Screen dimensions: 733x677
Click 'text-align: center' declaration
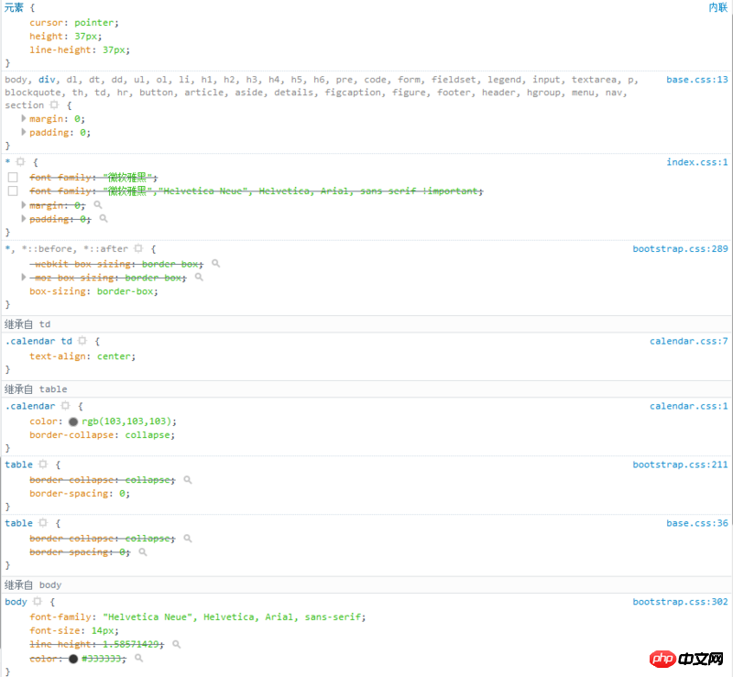[x=82, y=356]
